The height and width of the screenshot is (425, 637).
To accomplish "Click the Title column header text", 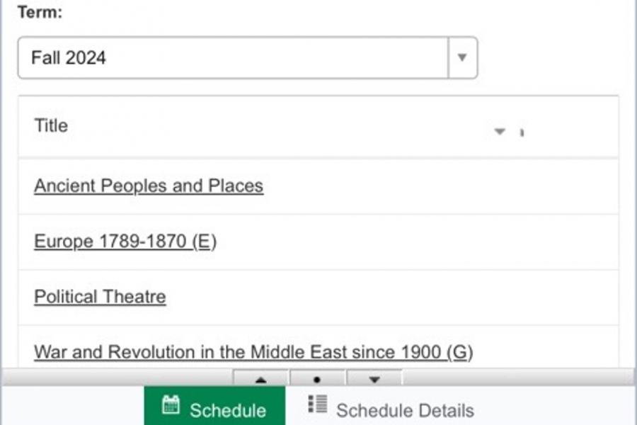I will tap(51, 126).
